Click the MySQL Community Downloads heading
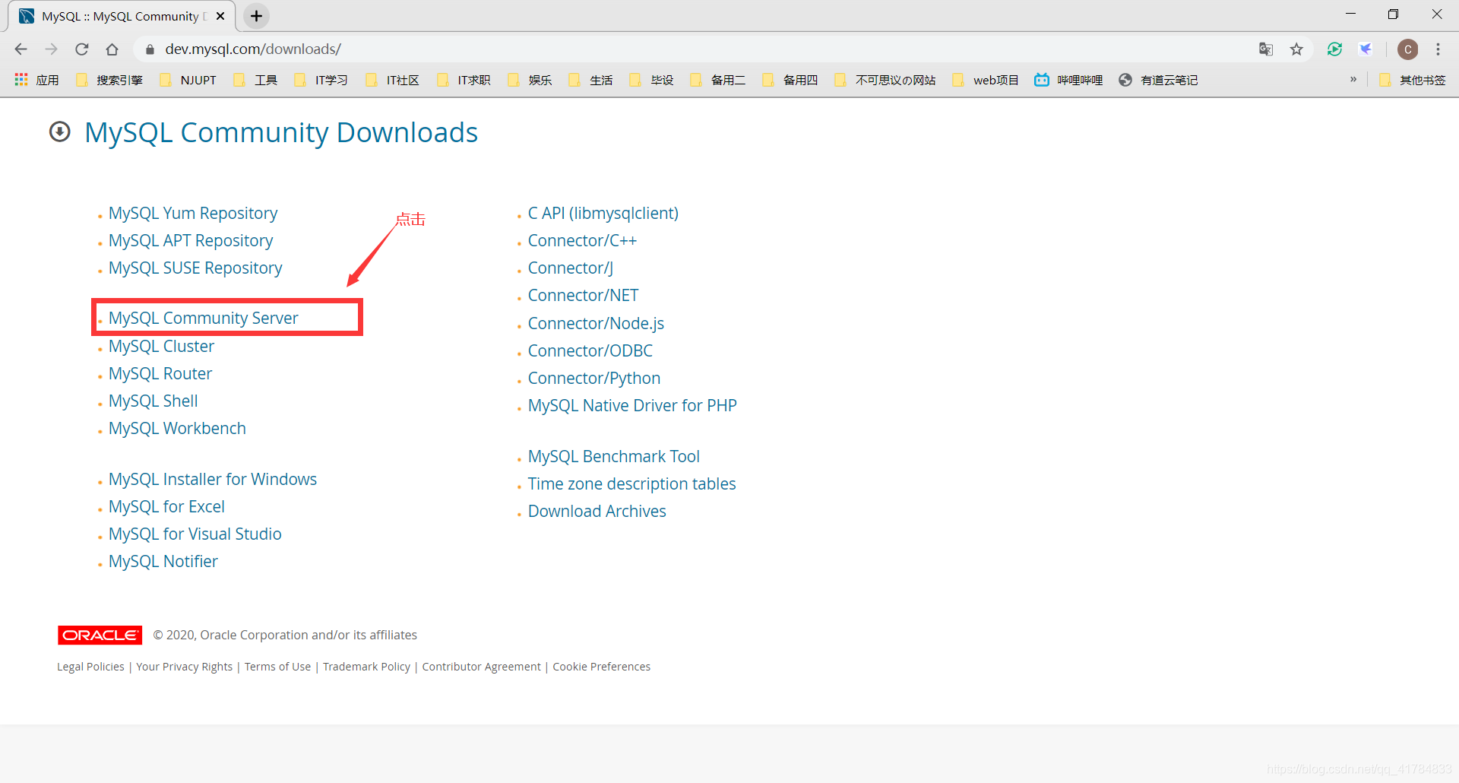This screenshot has height=783, width=1459. [281, 132]
